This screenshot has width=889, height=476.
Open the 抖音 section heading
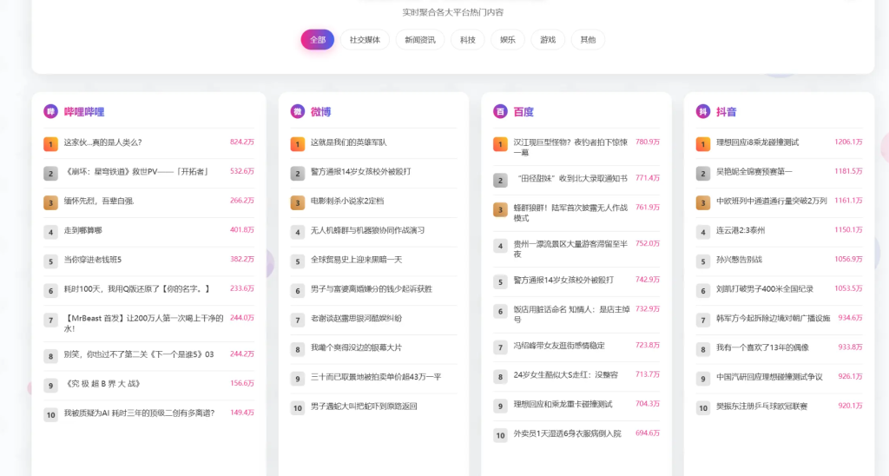(727, 112)
